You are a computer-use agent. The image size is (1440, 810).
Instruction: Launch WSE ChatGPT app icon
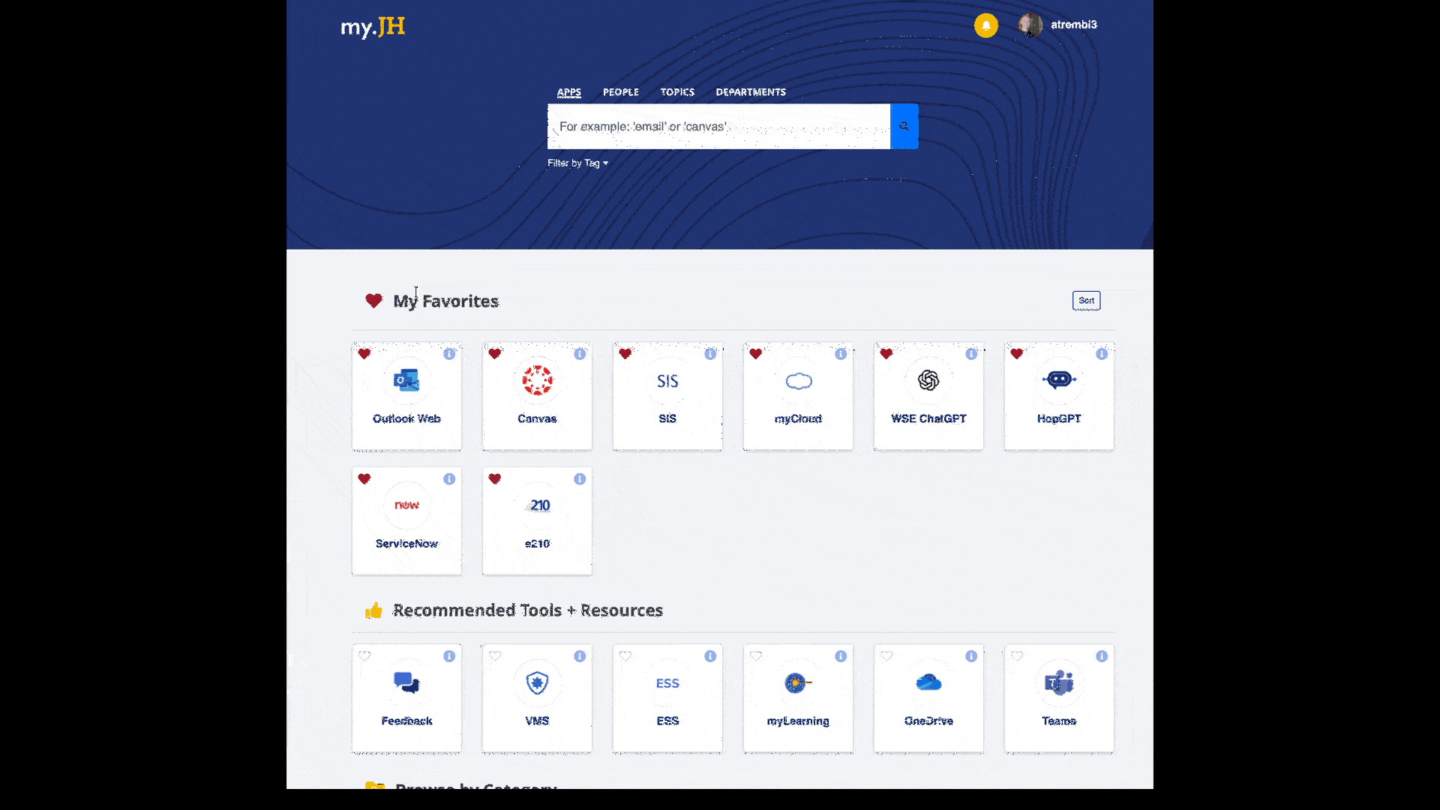(928, 380)
